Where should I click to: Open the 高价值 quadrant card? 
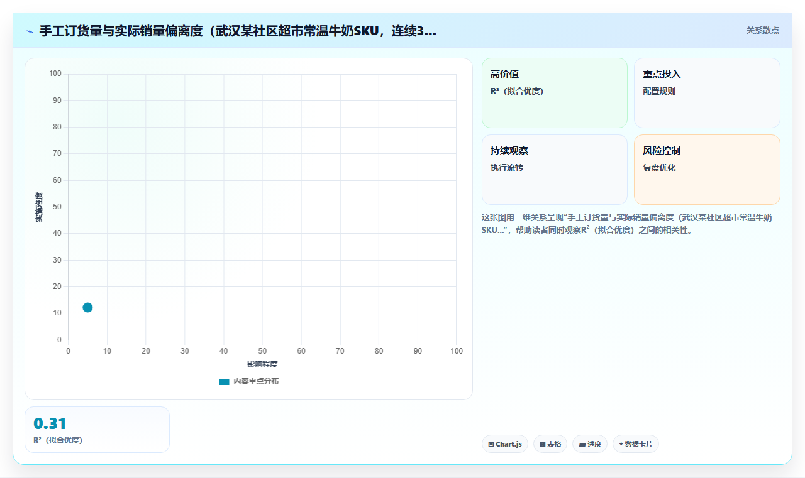pyautogui.click(x=555, y=93)
